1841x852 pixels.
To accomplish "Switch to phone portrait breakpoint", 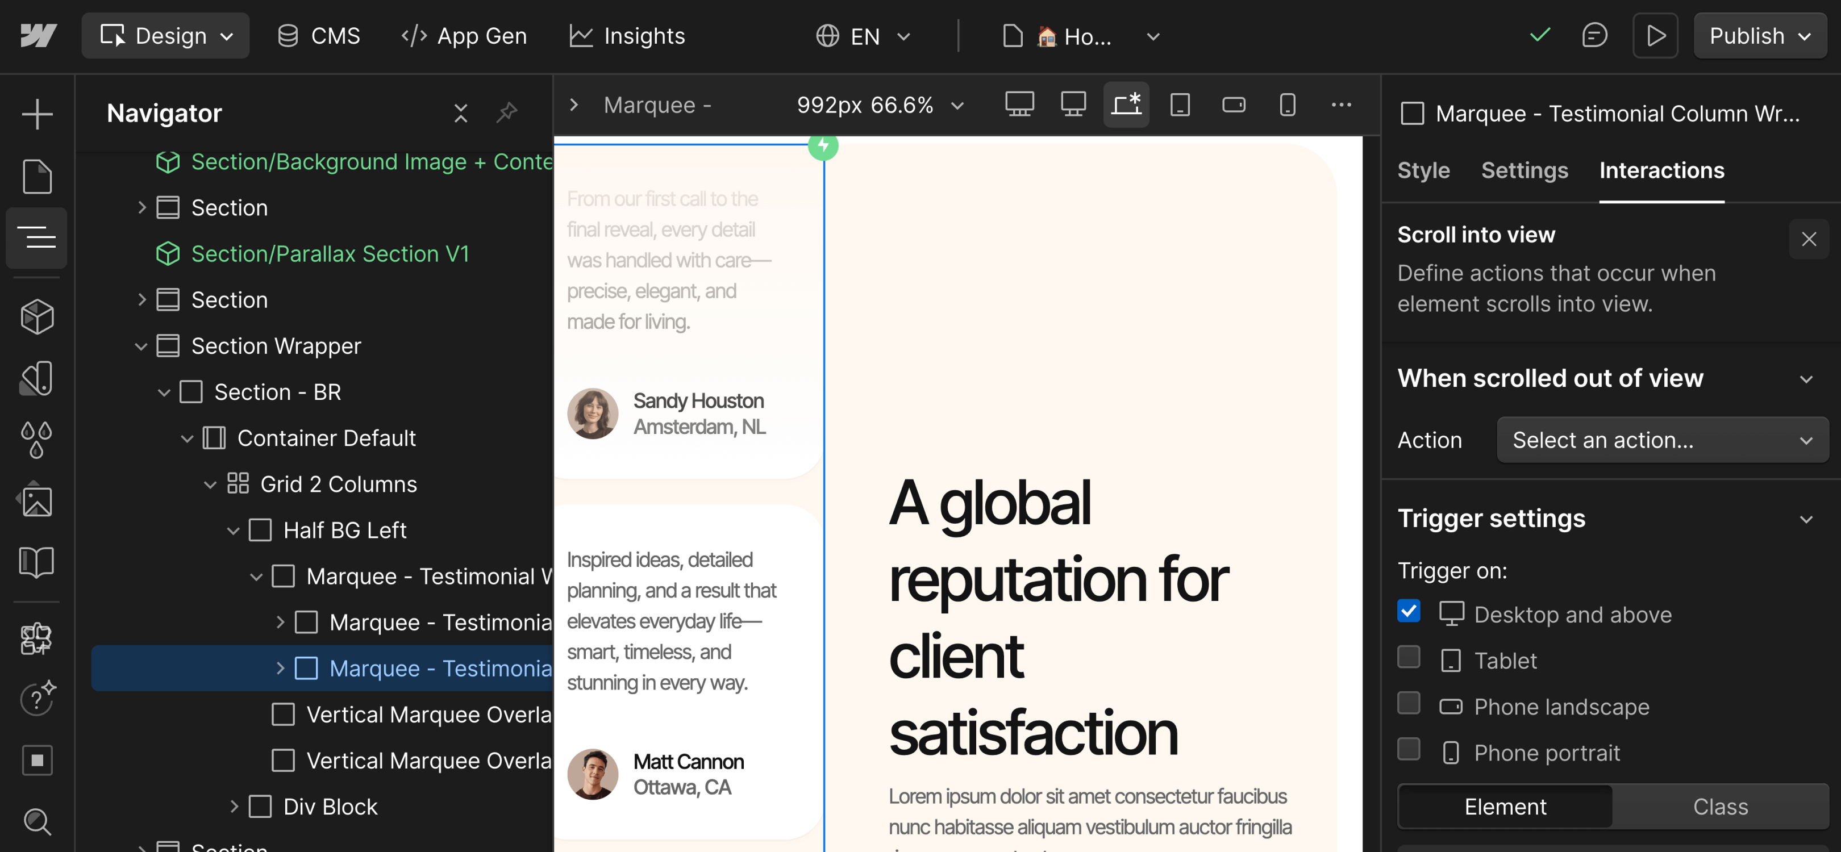I will tap(1286, 105).
